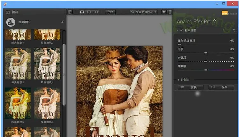Reset 基本调整 with the undo arrow icon
Image resolution: width=239 pixels, height=137 pixels.
tap(234, 31)
